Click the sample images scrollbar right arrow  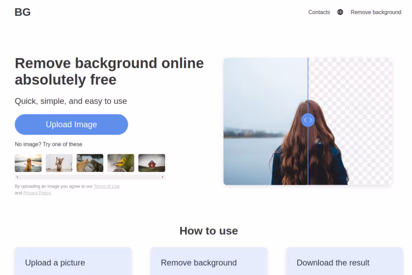coord(163,177)
